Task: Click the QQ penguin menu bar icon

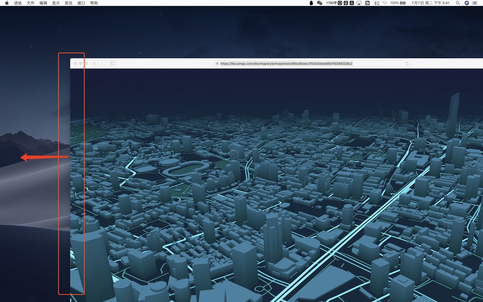Action: [311, 3]
